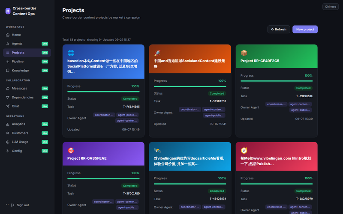Click the Chat paper plane icon
This screenshot has height=214, width=343.
[8, 106]
